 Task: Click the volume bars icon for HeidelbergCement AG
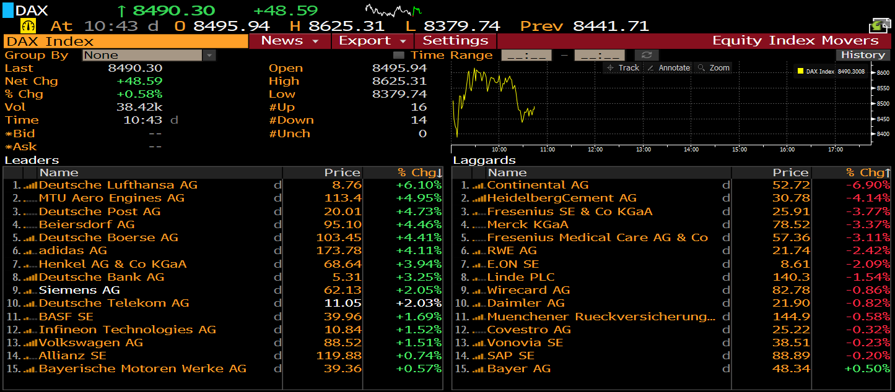(479, 198)
